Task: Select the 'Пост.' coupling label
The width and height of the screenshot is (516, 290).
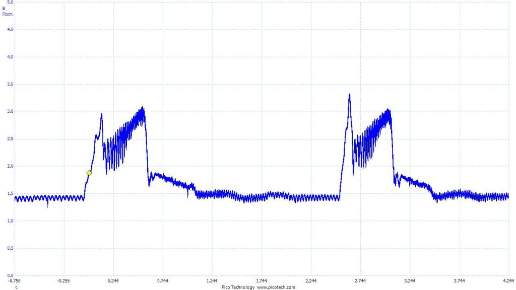Action: 8,14
